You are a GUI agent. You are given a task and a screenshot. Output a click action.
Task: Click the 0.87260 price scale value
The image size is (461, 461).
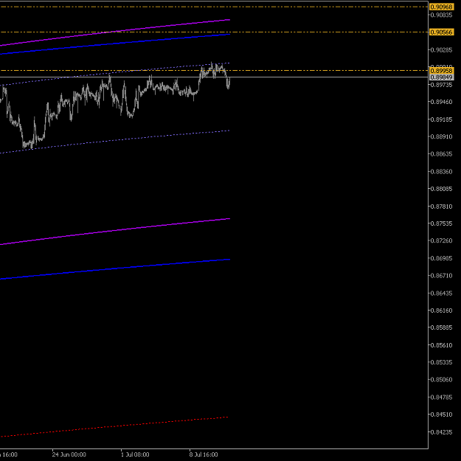441,240
